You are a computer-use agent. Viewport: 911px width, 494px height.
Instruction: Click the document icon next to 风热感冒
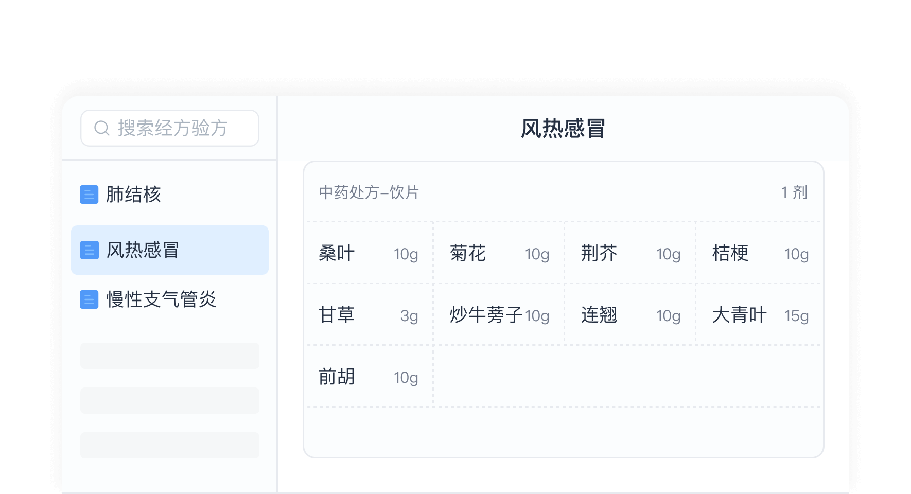click(x=90, y=251)
